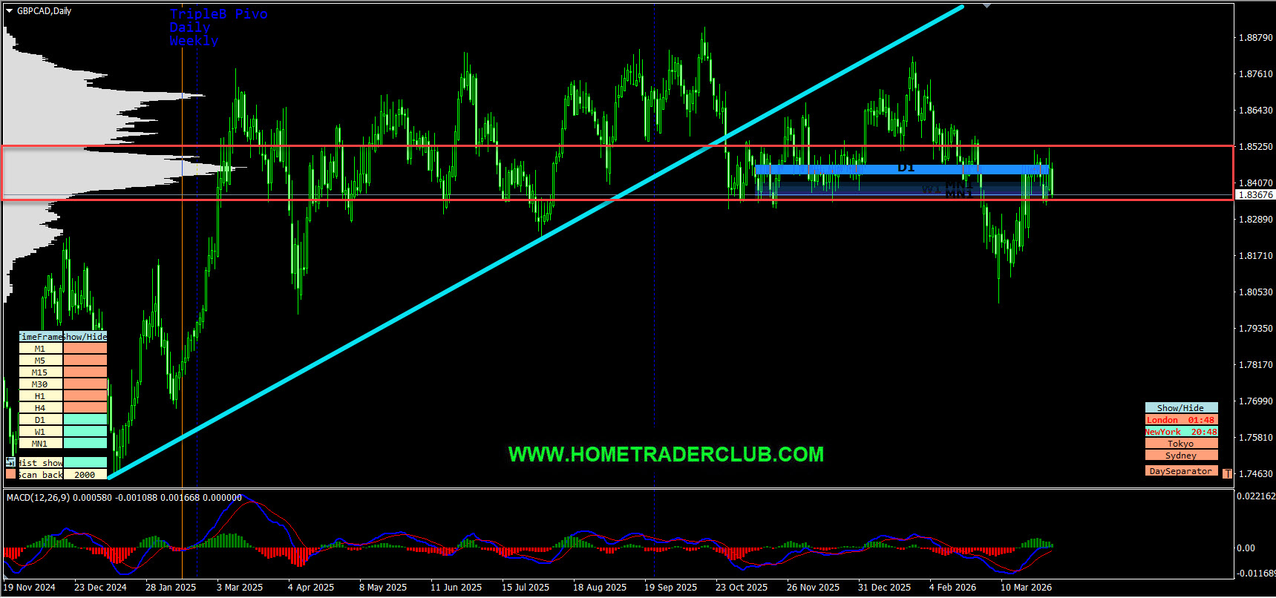Toggle the Hist show green box
The width and height of the screenshot is (1276, 598).
(85, 462)
